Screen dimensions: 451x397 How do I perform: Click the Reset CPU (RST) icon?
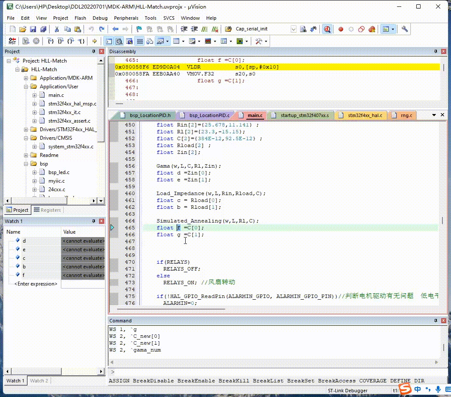click(x=12, y=41)
